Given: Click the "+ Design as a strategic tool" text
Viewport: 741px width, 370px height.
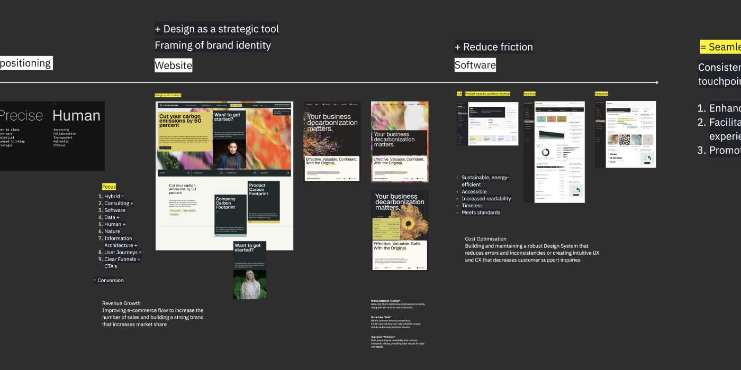Looking at the screenshot, I should point(216,29).
